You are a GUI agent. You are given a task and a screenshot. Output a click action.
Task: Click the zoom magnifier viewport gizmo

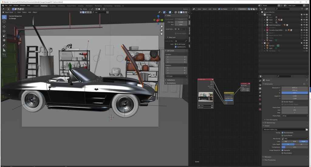click(x=162, y=26)
